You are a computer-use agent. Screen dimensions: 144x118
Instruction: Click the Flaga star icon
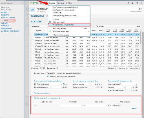67,3
